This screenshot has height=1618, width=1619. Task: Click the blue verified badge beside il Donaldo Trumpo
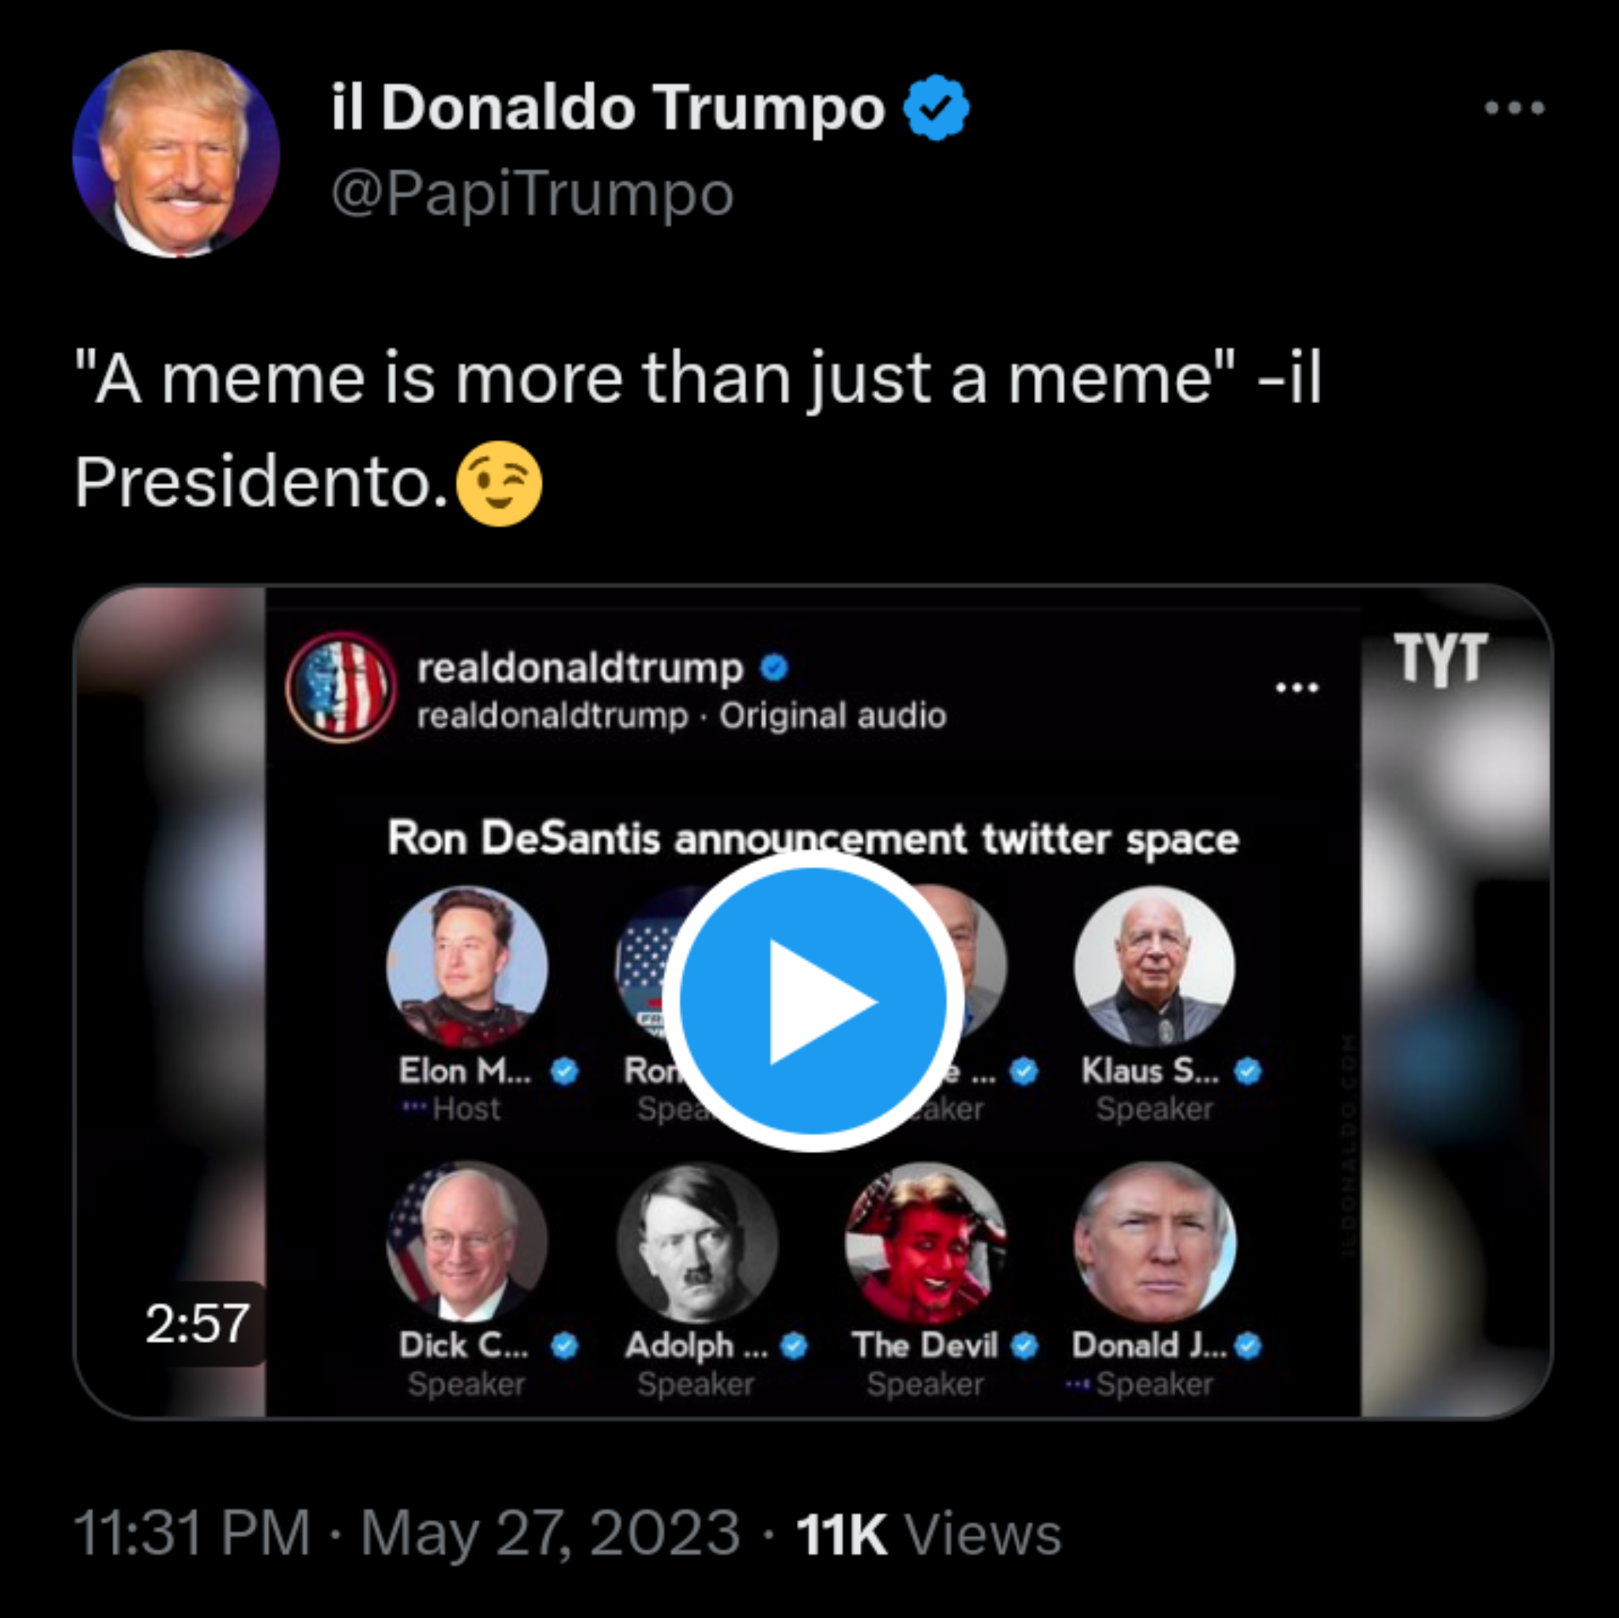(x=936, y=107)
